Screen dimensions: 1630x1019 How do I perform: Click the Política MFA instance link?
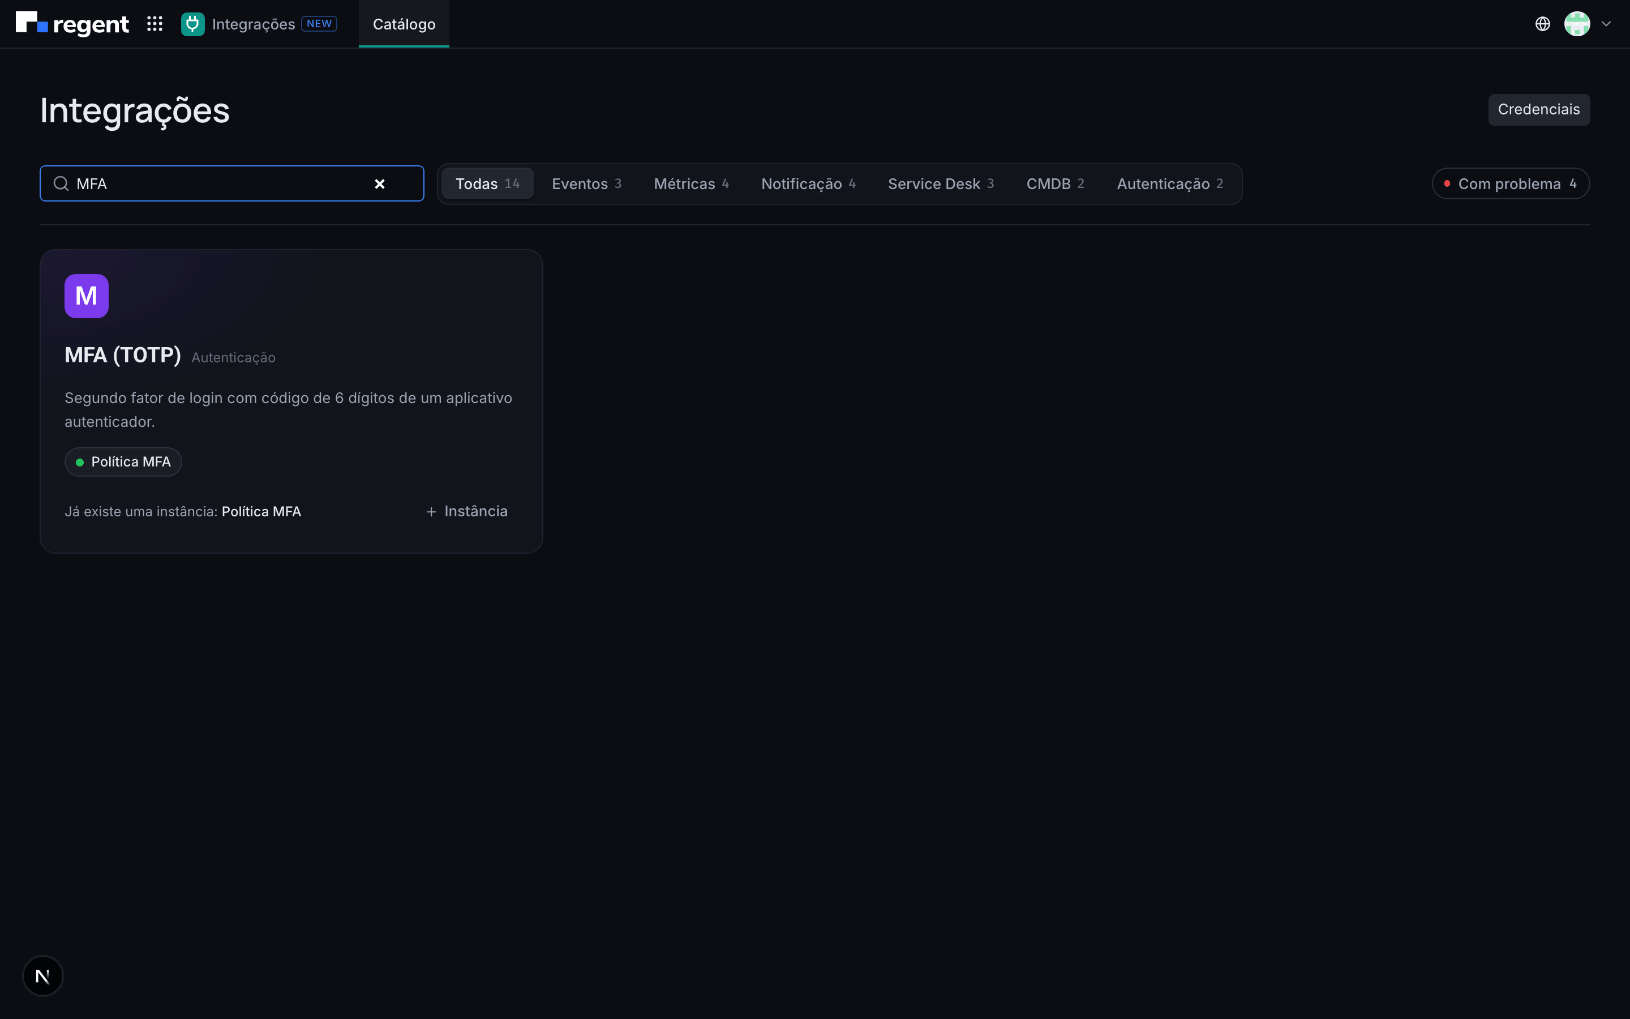coord(261,512)
